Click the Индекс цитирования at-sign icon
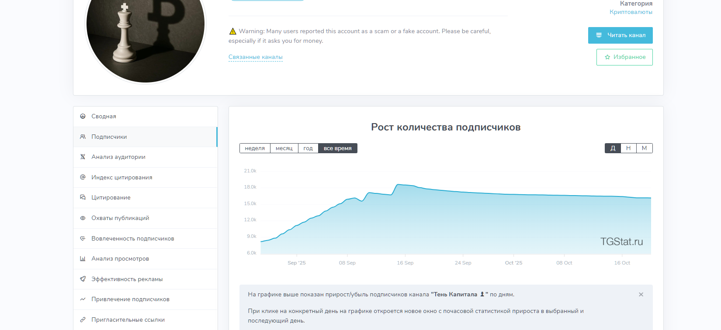This screenshot has height=330, width=721. [x=83, y=177]
